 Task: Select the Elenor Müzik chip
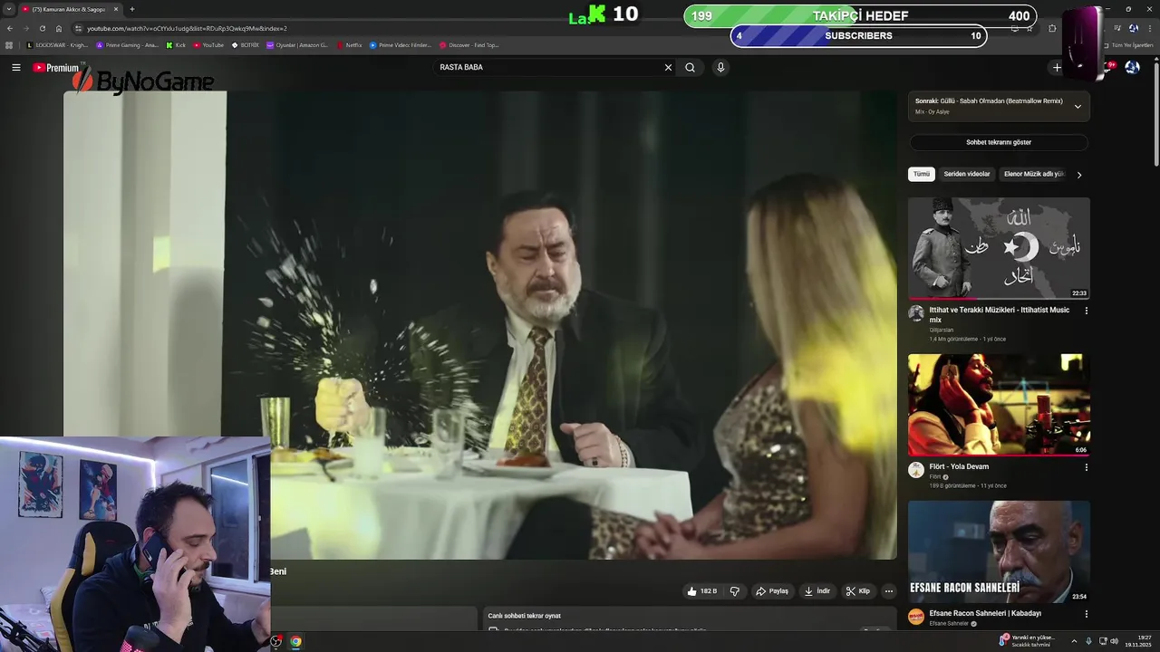1033,174
